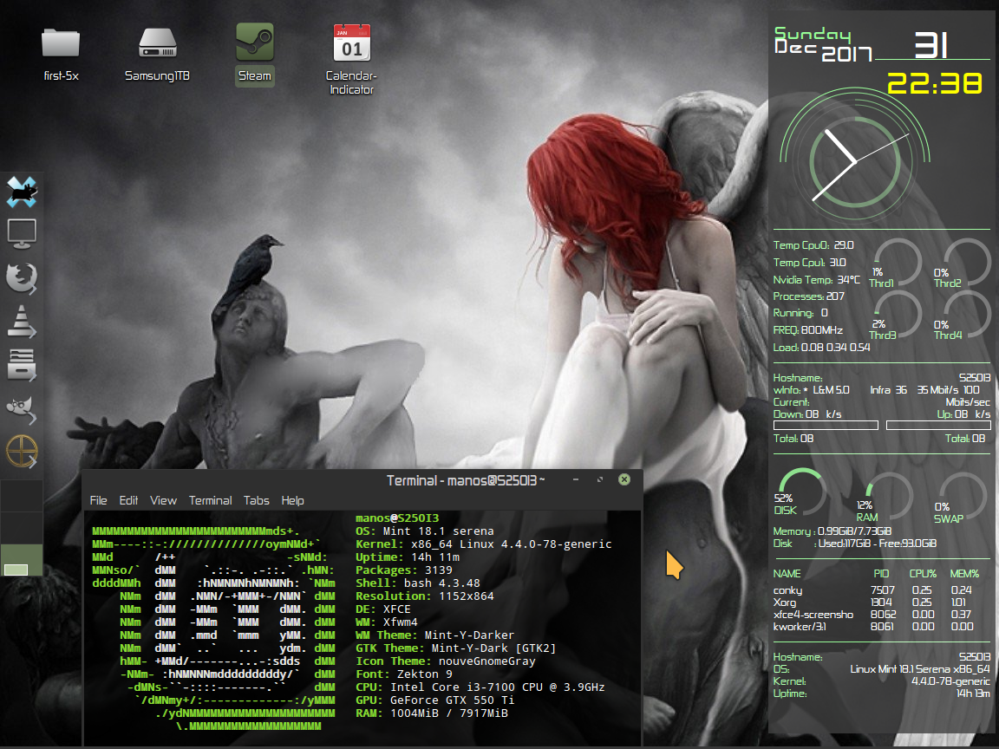This screenshot has width=999, height=749.
Task: Click the monitor show-desktop panel icon
Action: (22, 234)
